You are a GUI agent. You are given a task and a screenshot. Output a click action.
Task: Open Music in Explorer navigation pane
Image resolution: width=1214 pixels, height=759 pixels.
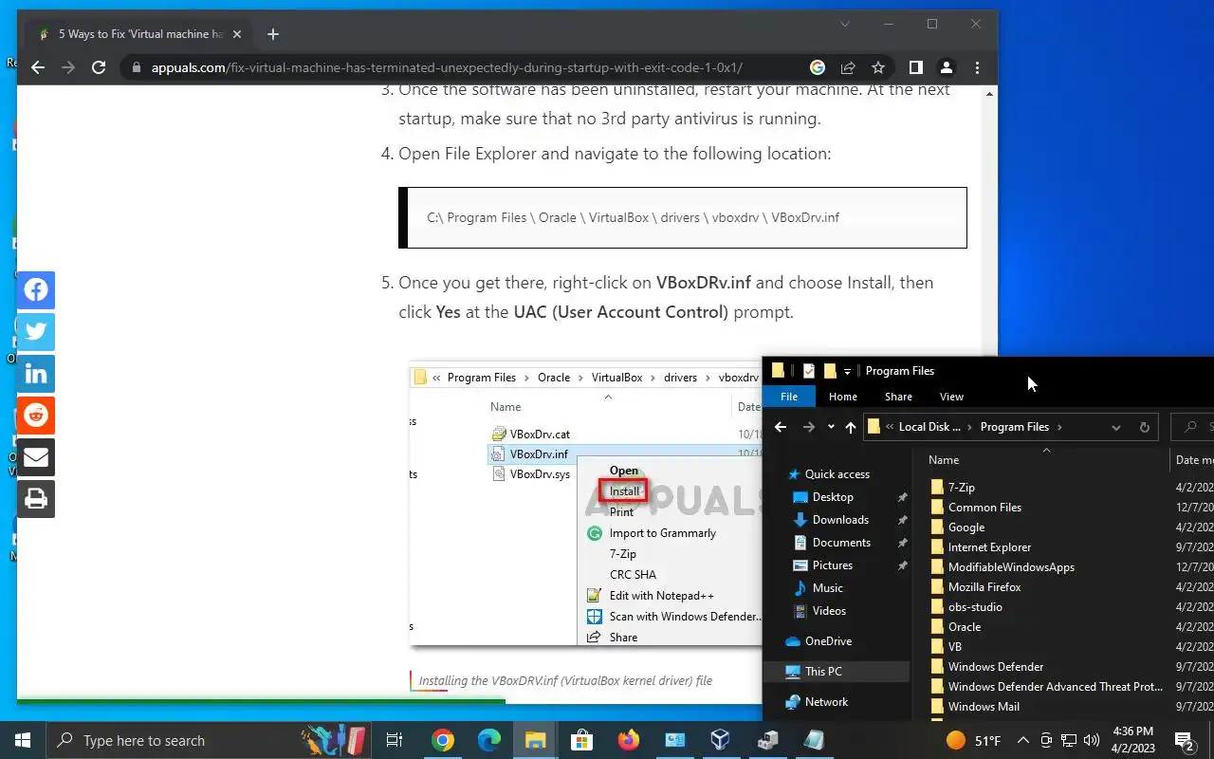click(827, 588)
